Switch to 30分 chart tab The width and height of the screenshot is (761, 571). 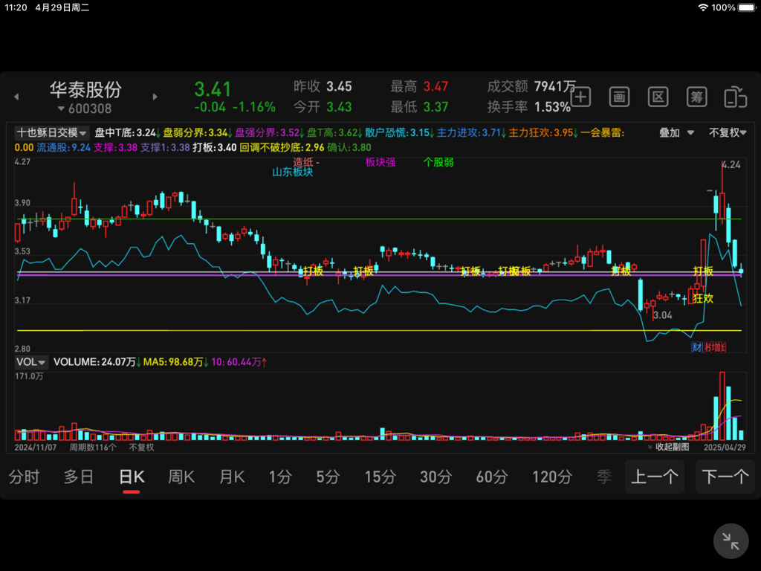point(435,477)
